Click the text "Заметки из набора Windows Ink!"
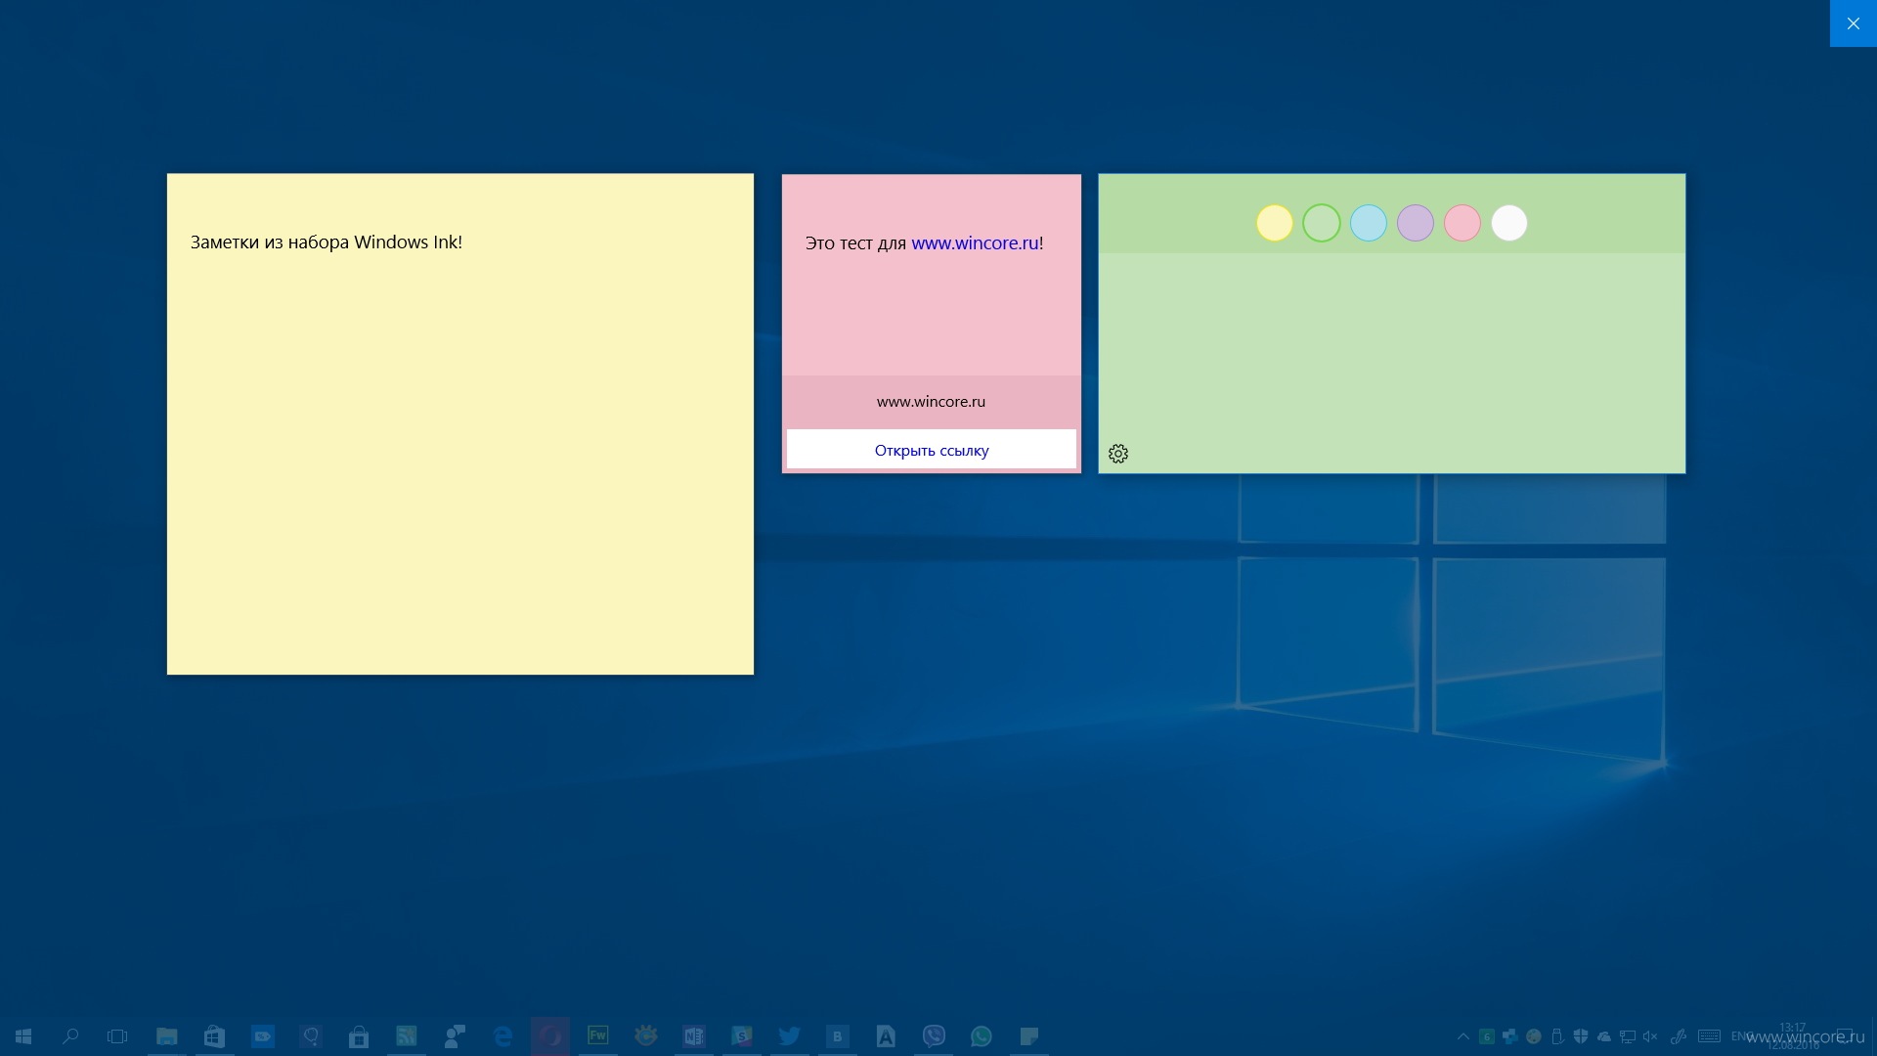This screenshot has height=1056, width=1877. click(x=326, y=242)
